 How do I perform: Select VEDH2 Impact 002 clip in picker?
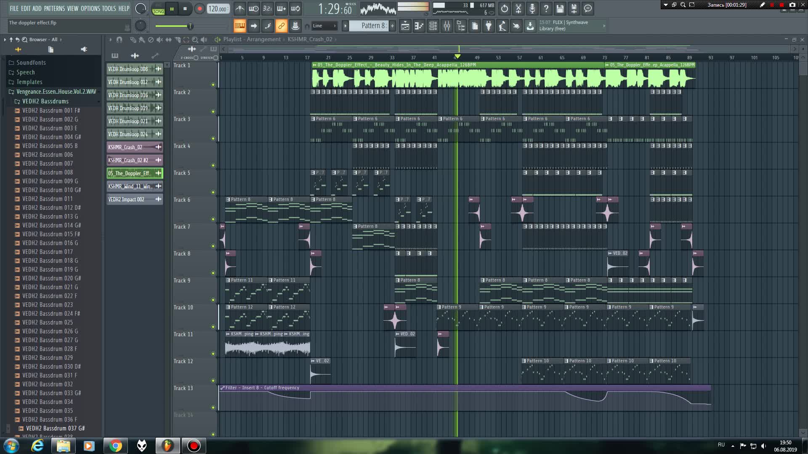(134, 199)
